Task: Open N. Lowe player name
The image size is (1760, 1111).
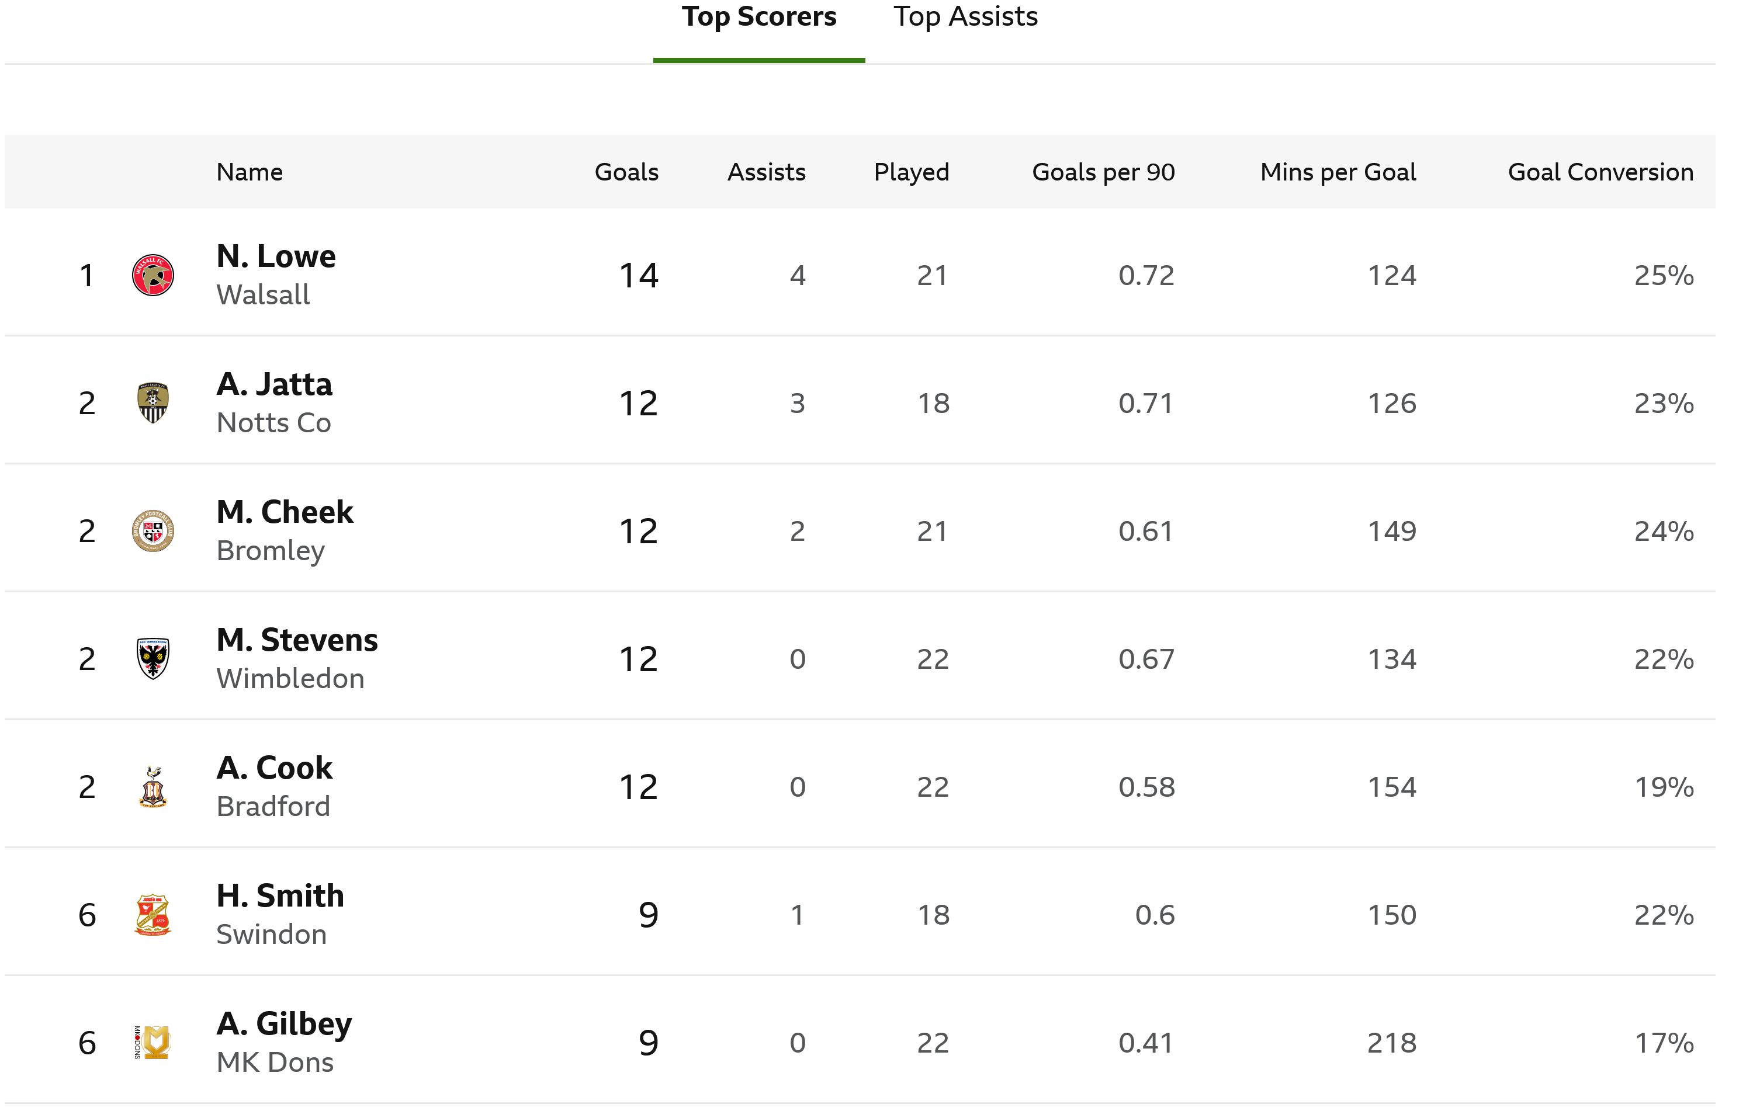Action: coord(276,256)
